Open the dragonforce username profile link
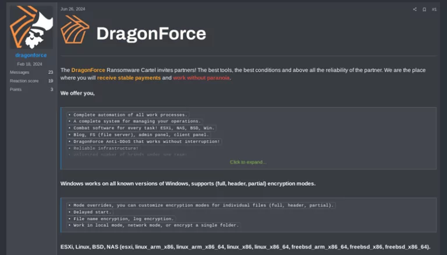Viewport: 447px width, 255px height. point(31,55)
